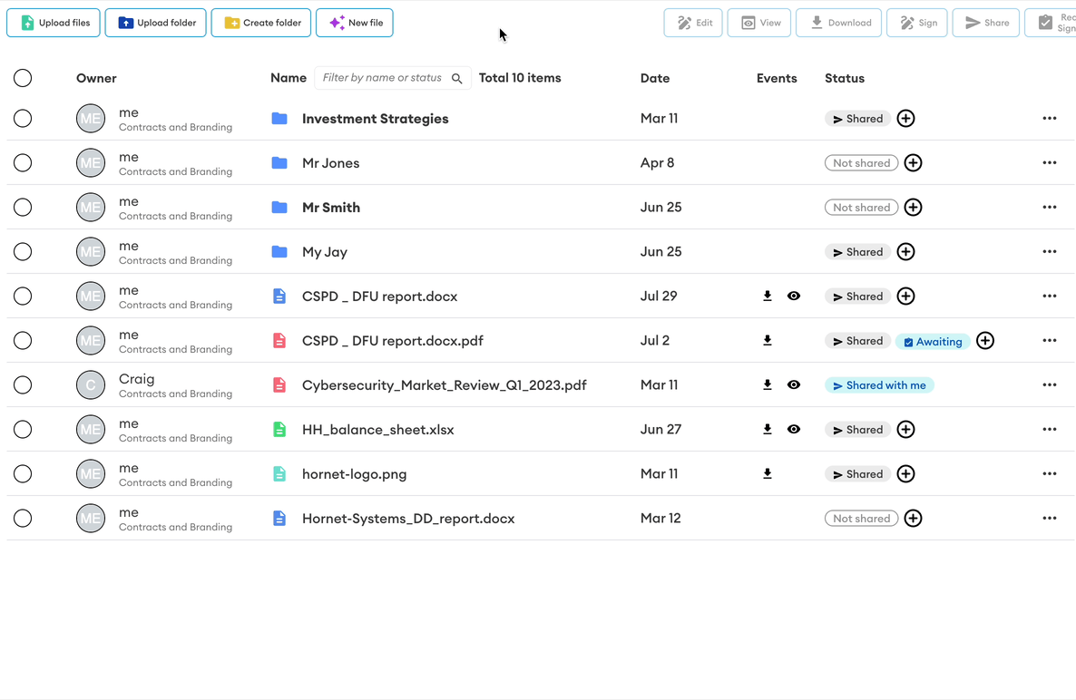This screenshot has width=1076, height=700.
Task: Click plus icon next to Investment Strategies status
Action: 905,119
